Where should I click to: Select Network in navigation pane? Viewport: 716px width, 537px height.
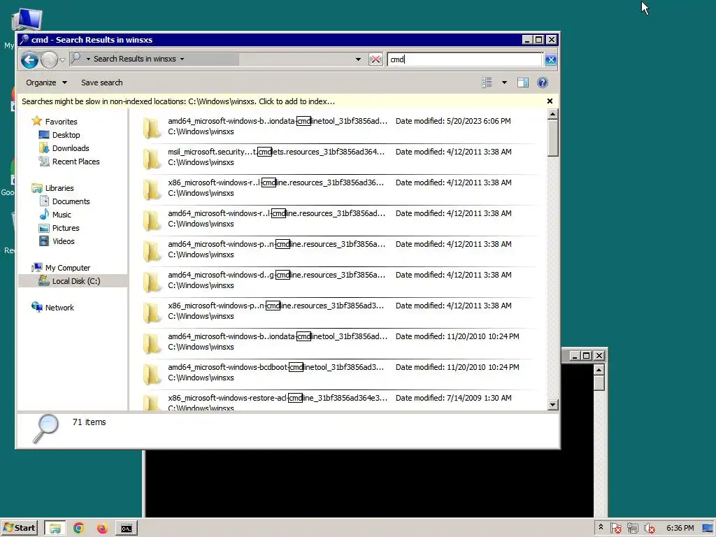(x=59, y=308)
